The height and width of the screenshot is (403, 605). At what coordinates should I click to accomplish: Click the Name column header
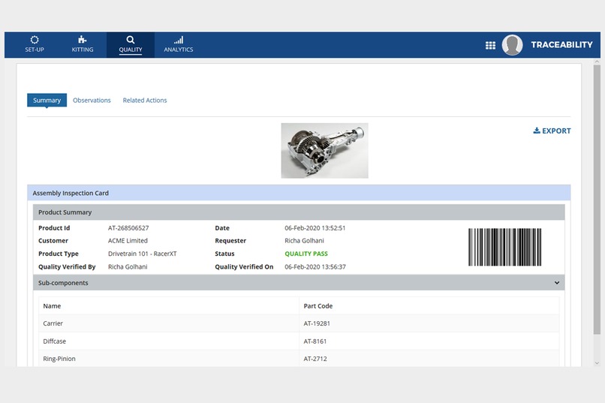pos(52,306)
